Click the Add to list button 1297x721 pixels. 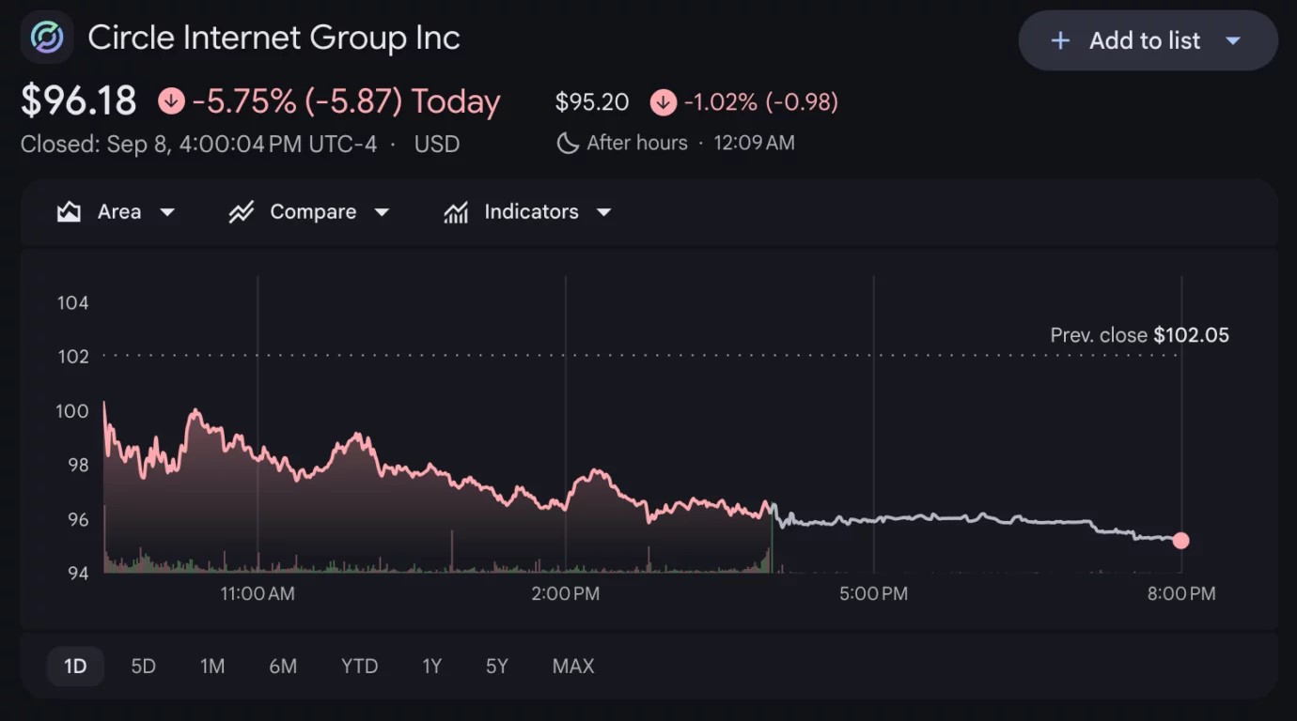[1148, 40]
